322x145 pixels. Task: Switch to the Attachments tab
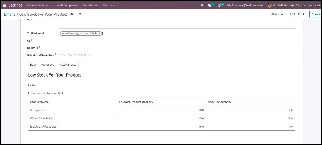(68, 65)
